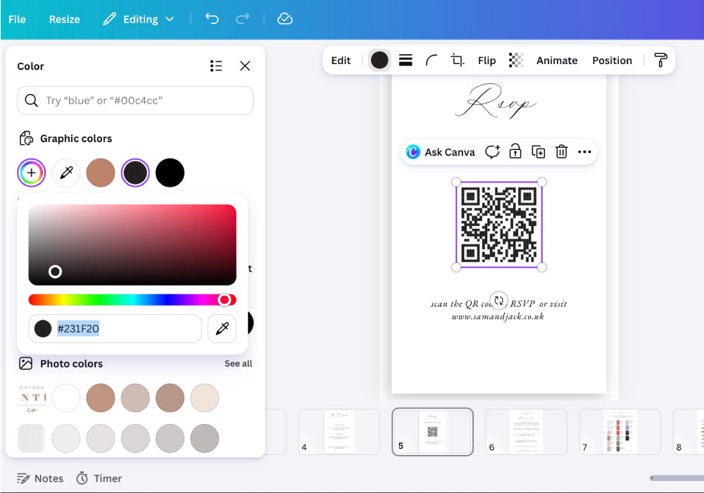Click the Flip button

(x=486, y=60)
